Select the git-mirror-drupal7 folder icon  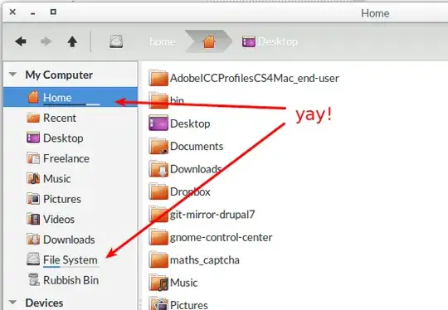(158, 215)
